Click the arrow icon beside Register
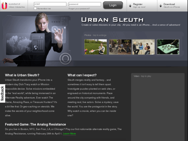The height and width of the screenshot is (141, 188). coord(130,6)
